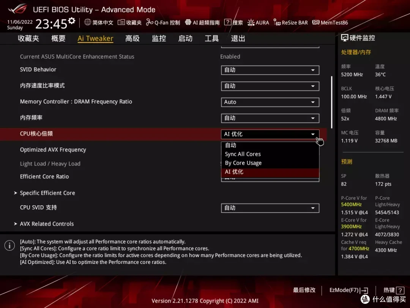Choose Sync All Cores option

click(270, 154)
